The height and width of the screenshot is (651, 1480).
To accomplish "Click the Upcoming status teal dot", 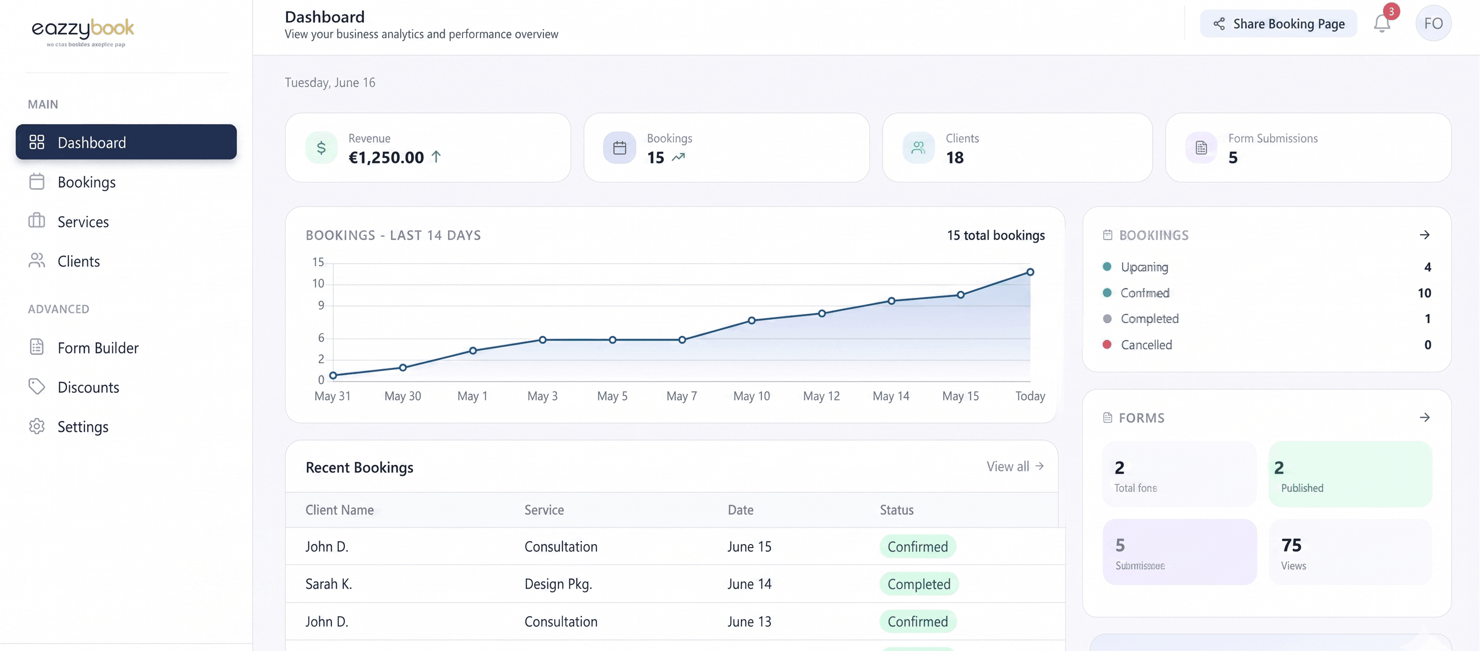I will click(1107, 267).
